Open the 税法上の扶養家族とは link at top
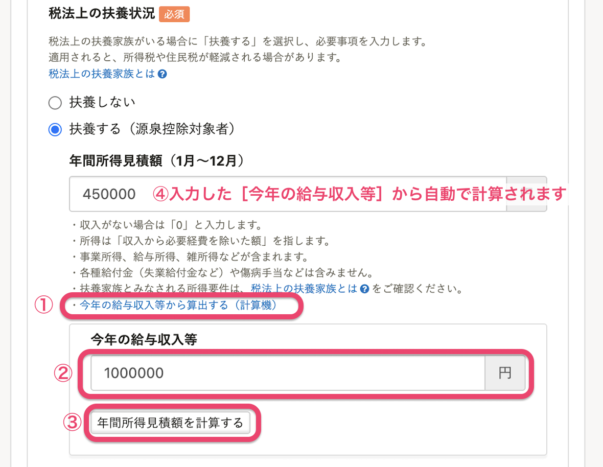The height and width of the screenshot is (467, 603). point(102,74)
